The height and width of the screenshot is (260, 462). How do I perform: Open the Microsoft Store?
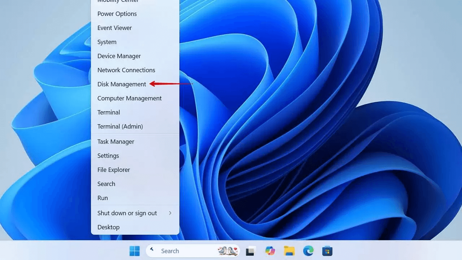(327, 251)
